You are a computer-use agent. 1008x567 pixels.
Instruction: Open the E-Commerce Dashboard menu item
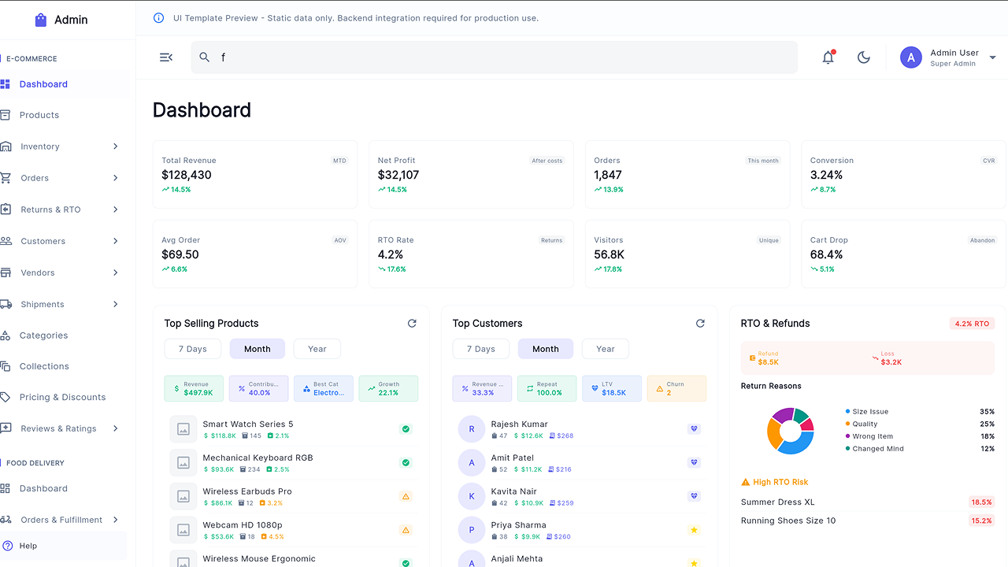pos(63,84)
